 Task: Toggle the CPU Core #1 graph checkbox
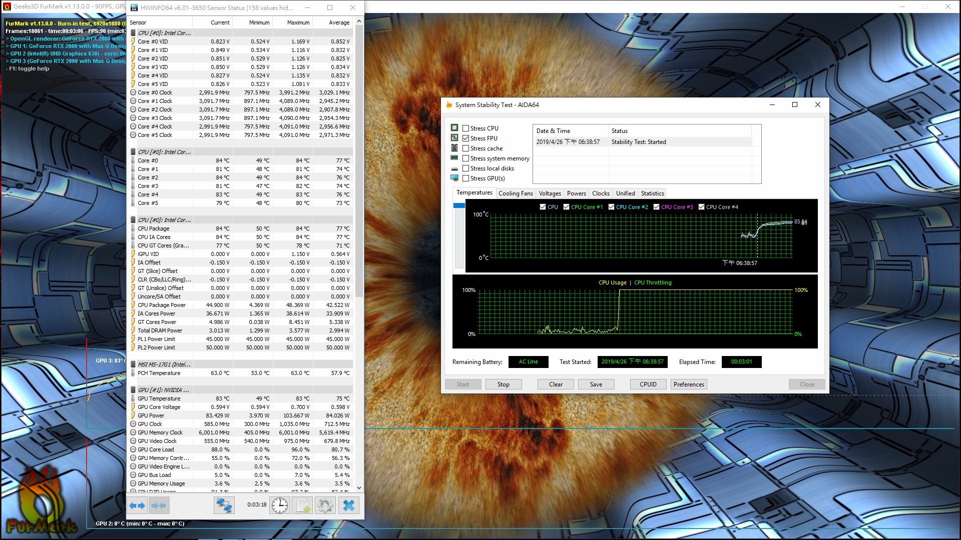tap(566, 207)
